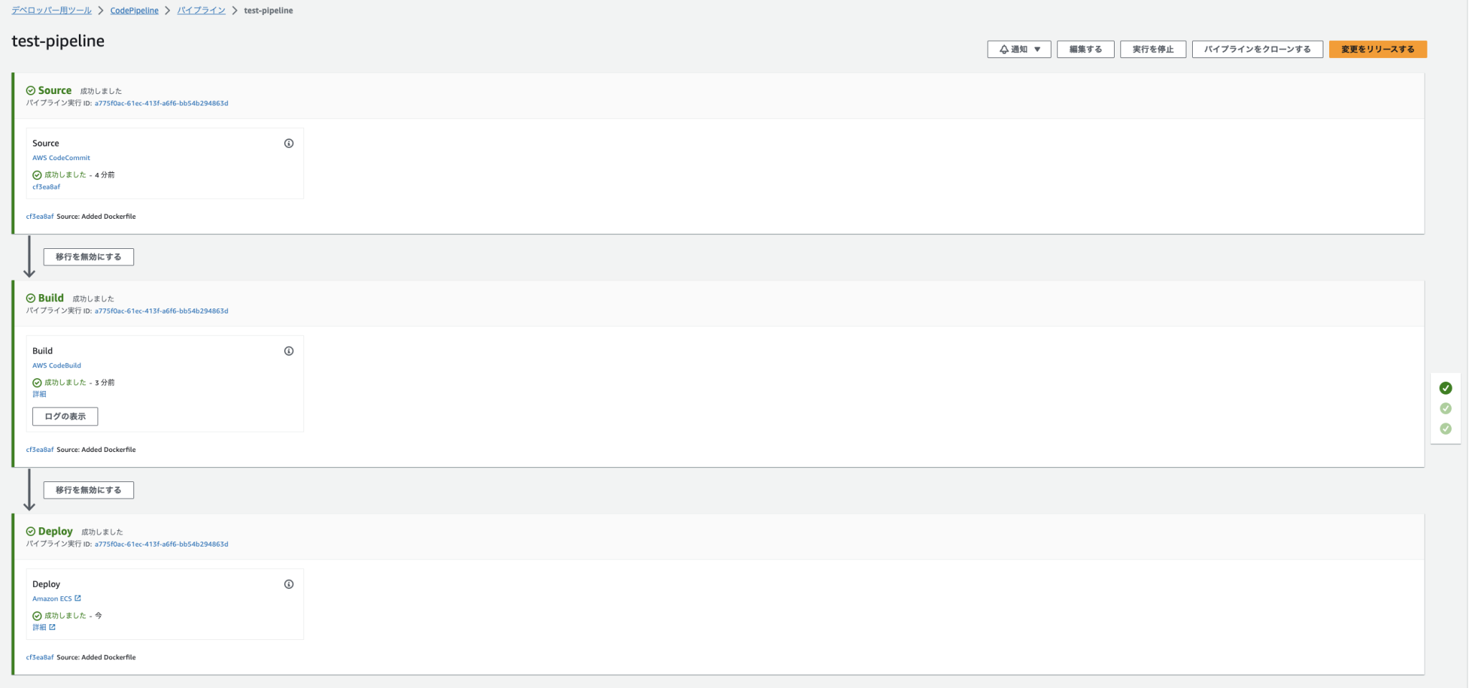Click the external link icon beside Deploy 詳細
Viewport: 1469px width, 688px height.
[53, 626]
